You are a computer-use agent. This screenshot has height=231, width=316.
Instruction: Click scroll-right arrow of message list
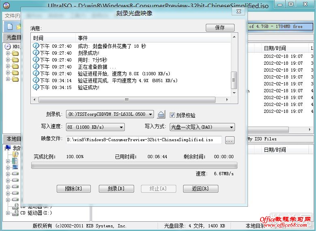227,100
